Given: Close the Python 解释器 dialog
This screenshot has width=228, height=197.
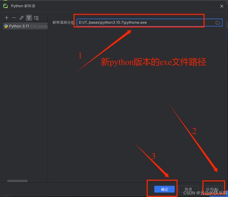Looking at the screenshot, I should (x=222, y=6).
